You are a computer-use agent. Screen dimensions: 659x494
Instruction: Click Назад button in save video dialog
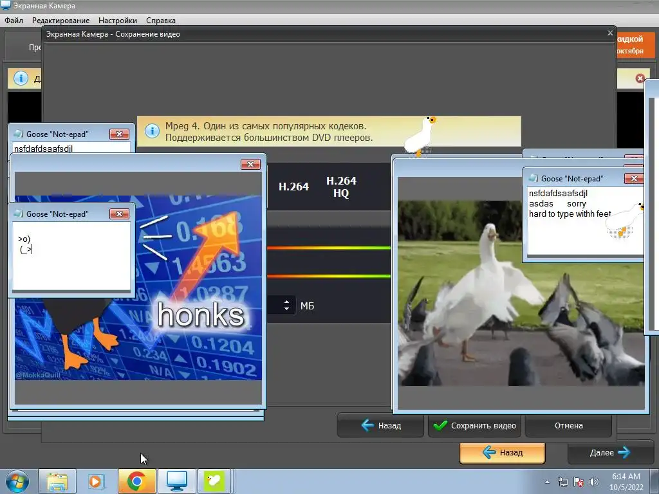380,426
